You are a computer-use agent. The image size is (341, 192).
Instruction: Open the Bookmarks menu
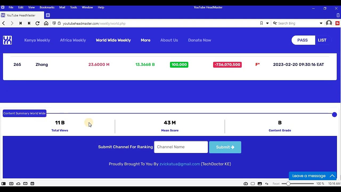47,7
